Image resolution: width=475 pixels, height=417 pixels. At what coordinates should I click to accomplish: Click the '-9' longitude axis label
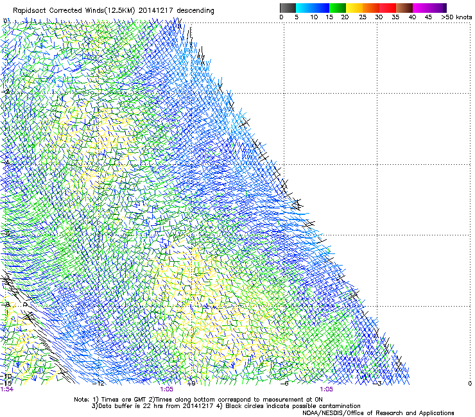(191, 384)
